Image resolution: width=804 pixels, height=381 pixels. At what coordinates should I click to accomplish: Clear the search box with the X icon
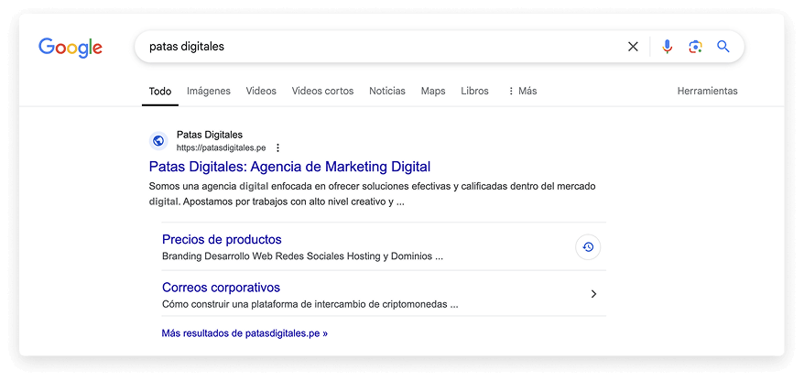pos(634,47)
